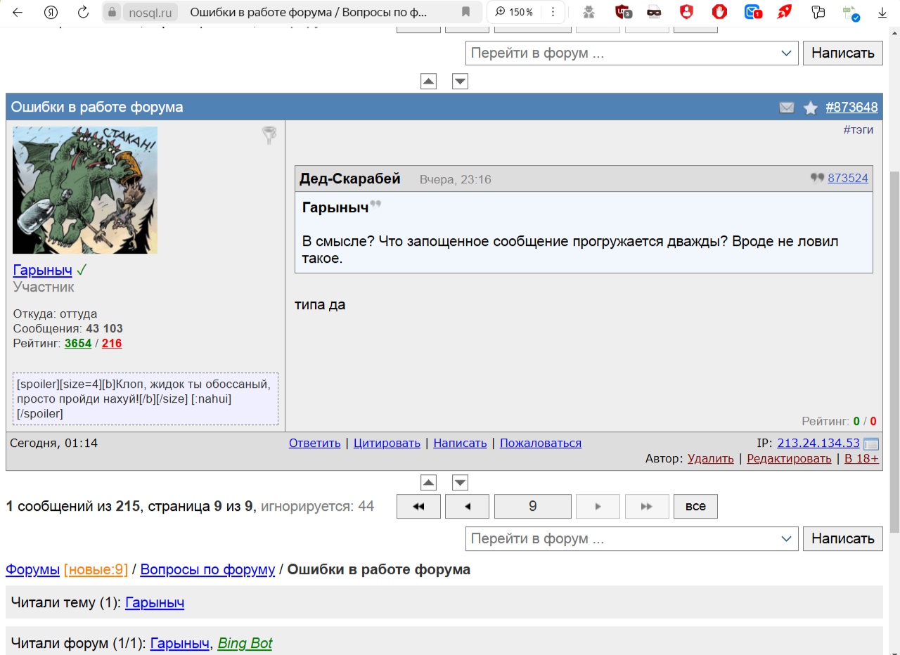Click the Гарыныч dragon avatar image

click(x=85, y=190)
